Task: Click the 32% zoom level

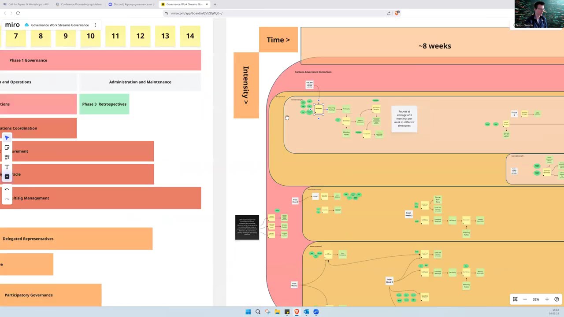Action: (536, 299)
